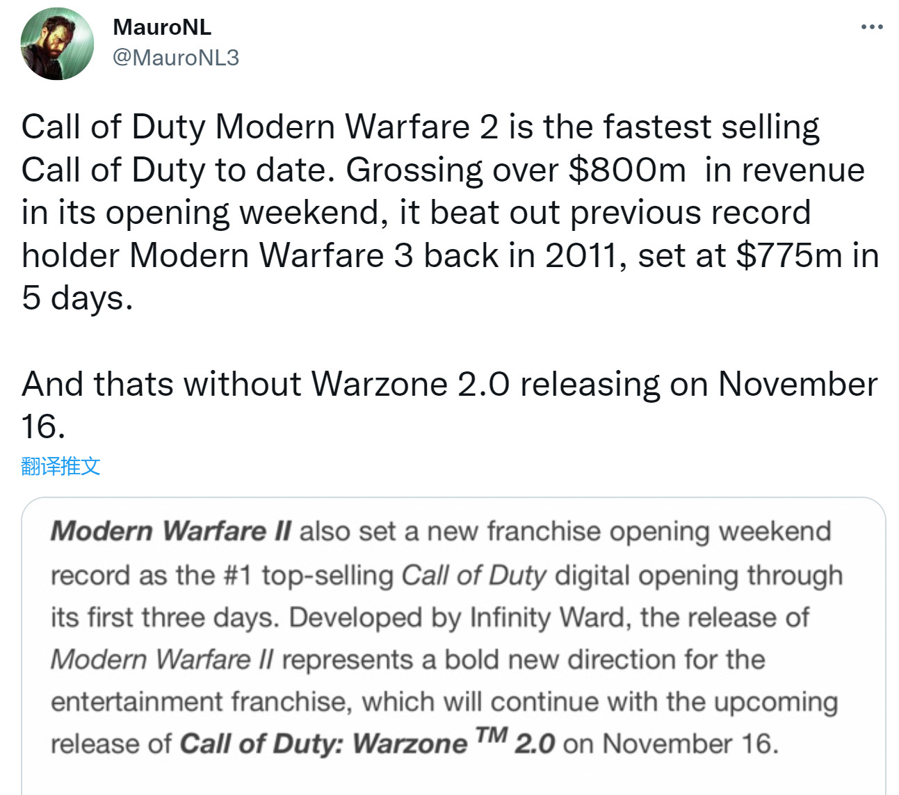Click "5 days." in the tweet text
Image resolution: width=899 pixels, height=795 pixels.
tap(77, 298)
